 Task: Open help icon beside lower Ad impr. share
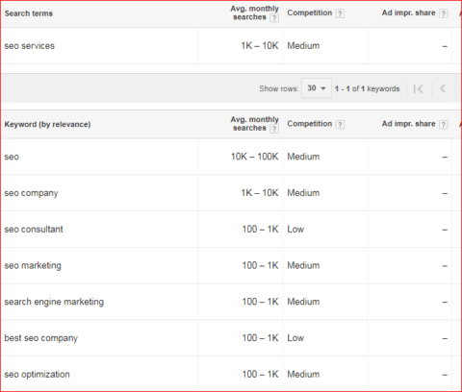444,125
